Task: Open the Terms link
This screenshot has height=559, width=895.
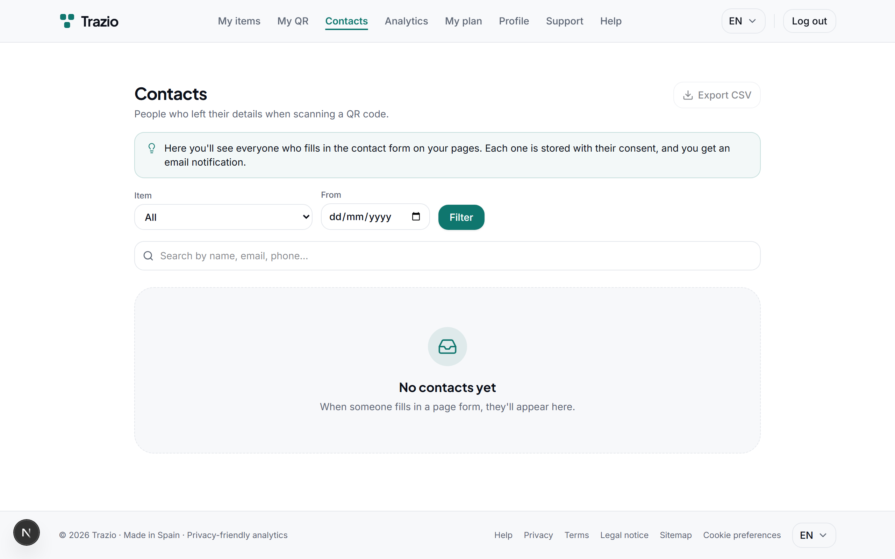Action: (x=576, y=535)
